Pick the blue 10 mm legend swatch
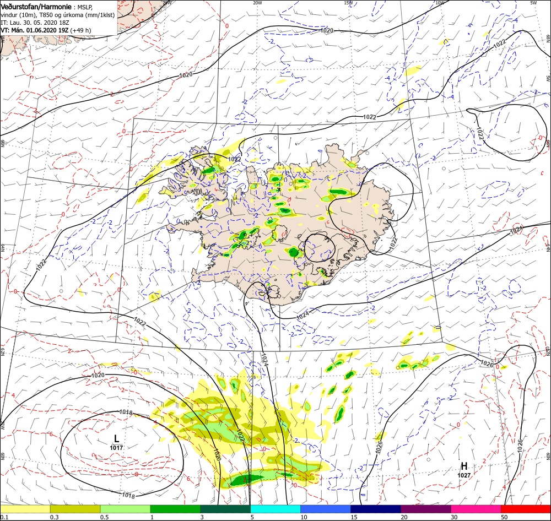551x521 pixels. [x=326, y=509]
